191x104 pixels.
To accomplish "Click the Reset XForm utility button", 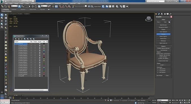I will (x=163, y=39).
